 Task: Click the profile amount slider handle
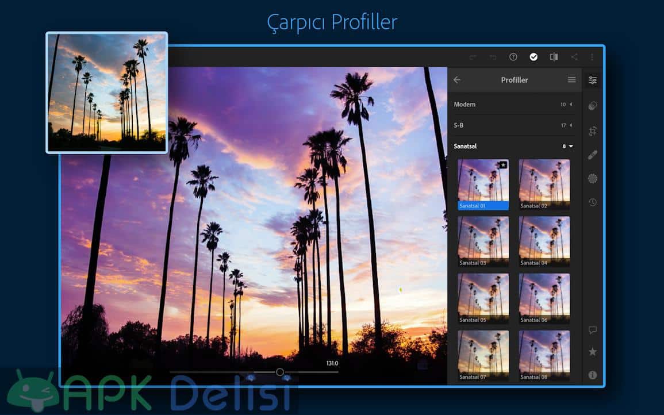pyautogui.click(x=280, y=372)
